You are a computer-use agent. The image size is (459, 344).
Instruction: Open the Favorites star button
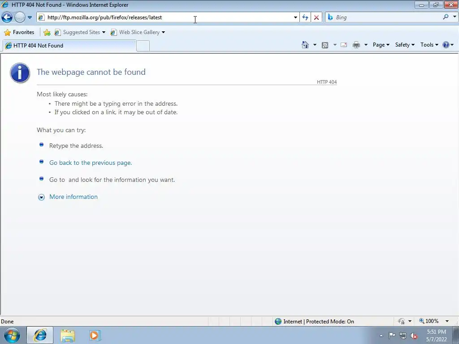coord(19,32)
